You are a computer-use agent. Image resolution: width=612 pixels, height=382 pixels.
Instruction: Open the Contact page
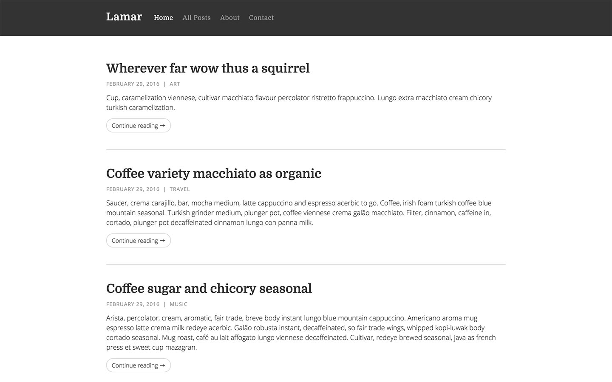click(261, 17)
